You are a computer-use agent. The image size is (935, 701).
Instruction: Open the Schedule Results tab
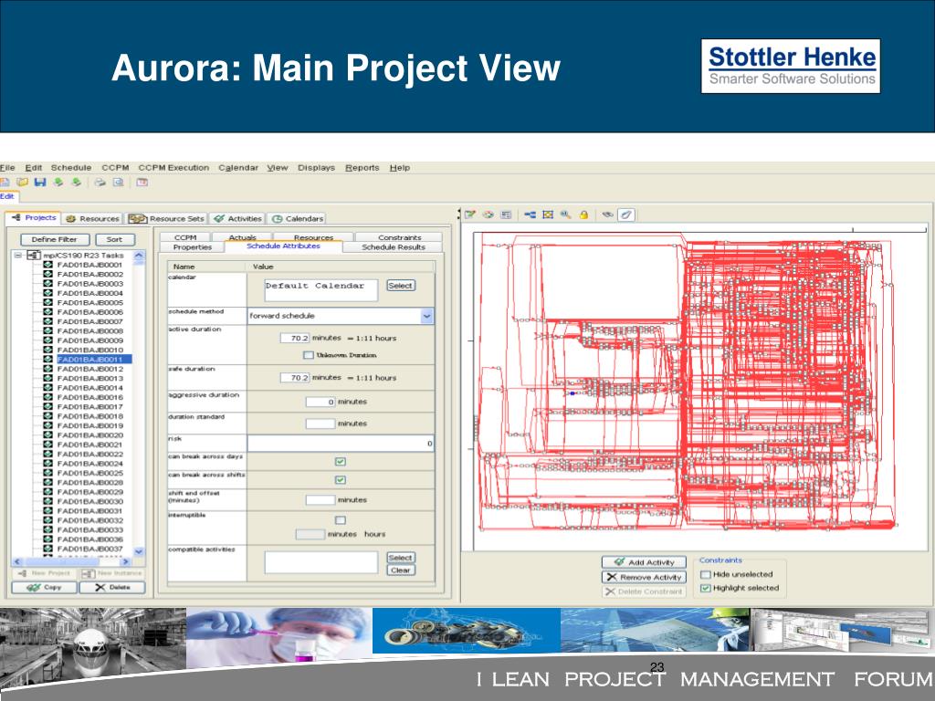click(394, 246)
